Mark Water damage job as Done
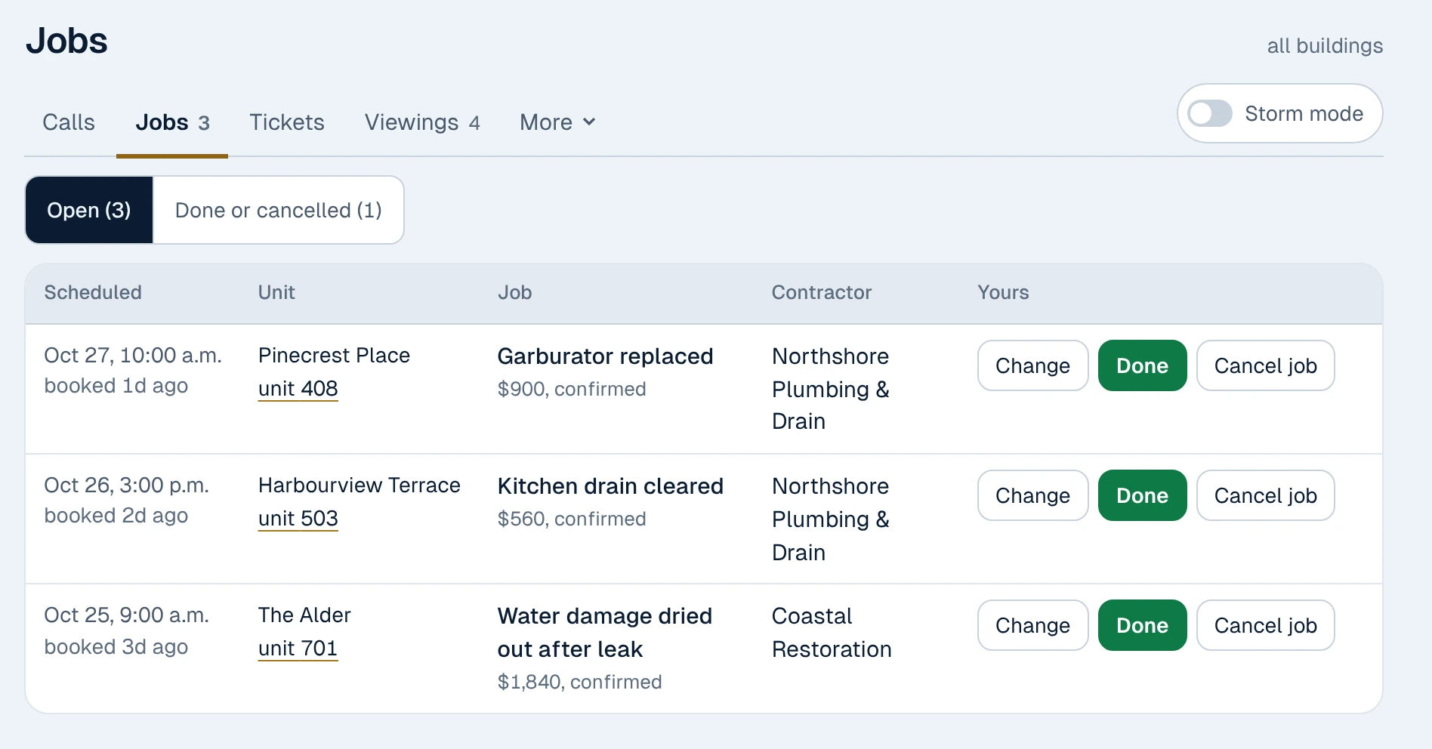 click(x=1142, y=625)
